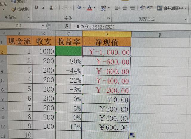Center align text
The image size is (191, 139).
[125, 8]
